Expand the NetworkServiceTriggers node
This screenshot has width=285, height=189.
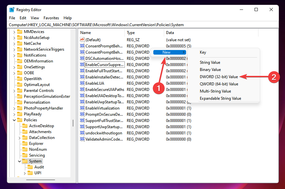point(14,49)
